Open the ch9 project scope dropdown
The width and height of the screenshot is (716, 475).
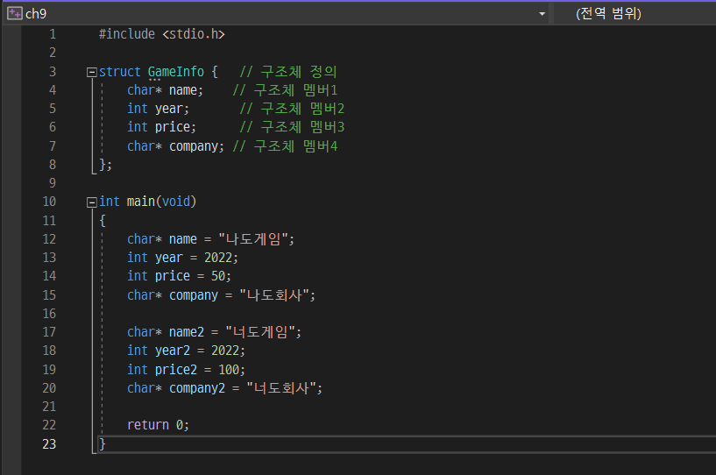tap(542, 14)
